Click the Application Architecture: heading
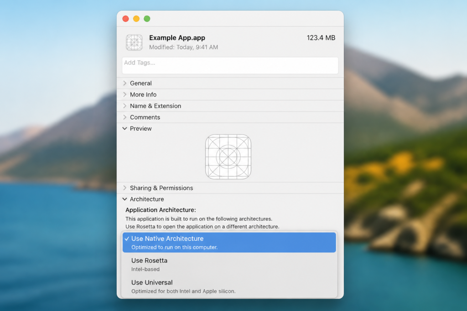Image resolution: width=467 pixels, height=311 pixels. pyautogui.click(x=161, y=210)
